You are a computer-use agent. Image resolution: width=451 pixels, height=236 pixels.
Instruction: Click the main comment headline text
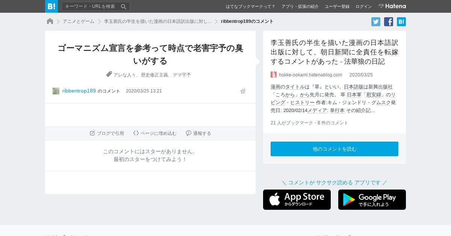coord(150,54)
